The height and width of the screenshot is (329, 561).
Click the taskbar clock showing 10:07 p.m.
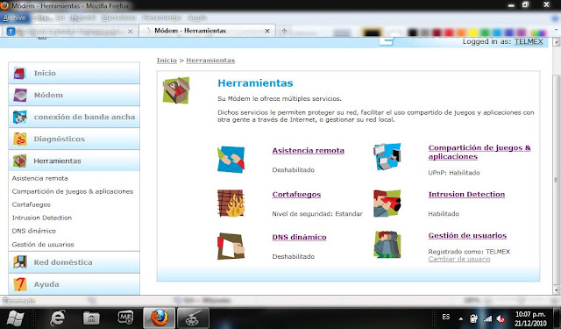click(530, 318)
